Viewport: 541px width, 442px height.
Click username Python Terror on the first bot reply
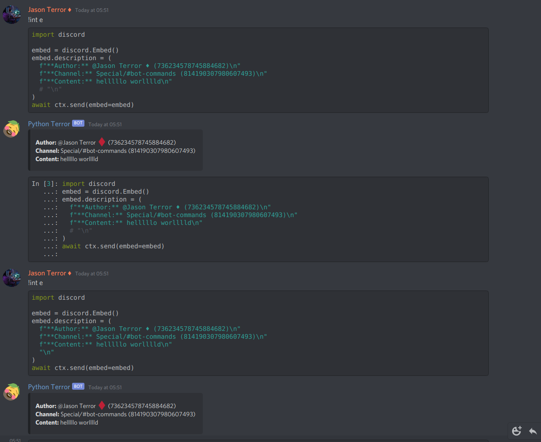[49, 124]
